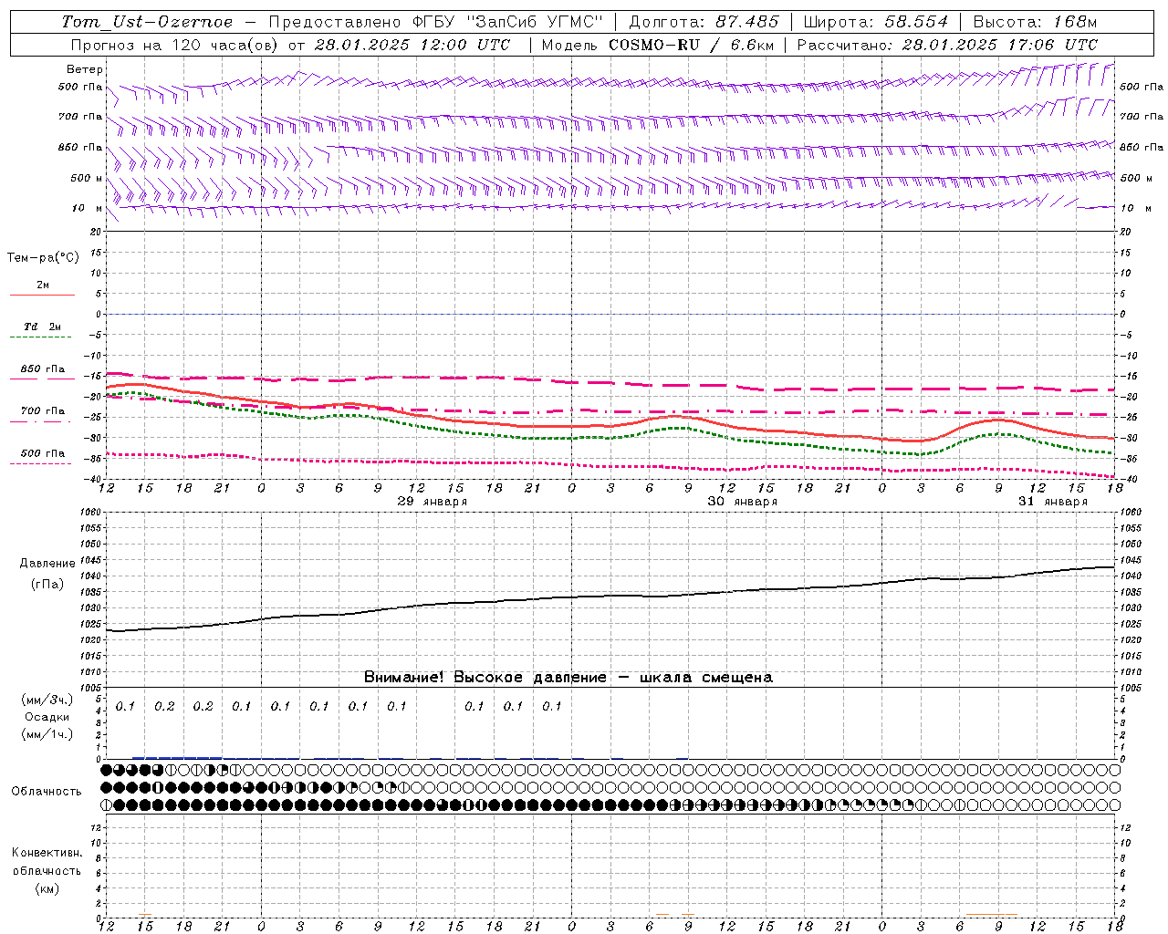Click the Td 2м legend label
1168x934 pixels.
pyautogui.click(x=42, y=327)
